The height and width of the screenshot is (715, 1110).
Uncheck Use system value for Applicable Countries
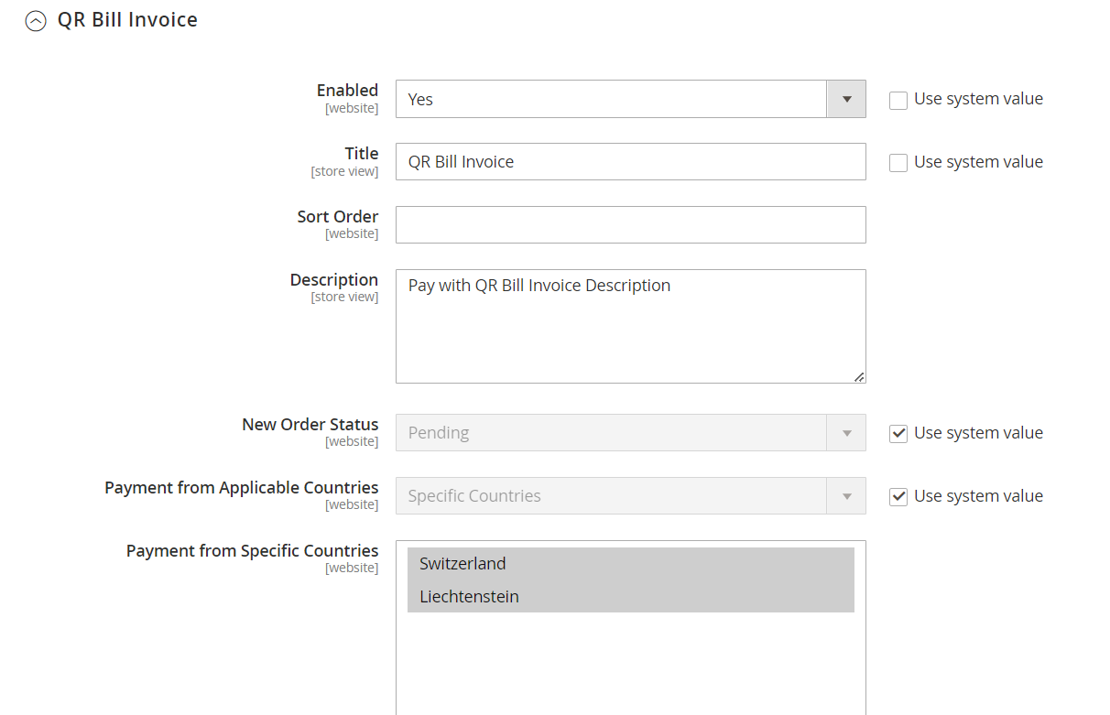click(898, 497)
